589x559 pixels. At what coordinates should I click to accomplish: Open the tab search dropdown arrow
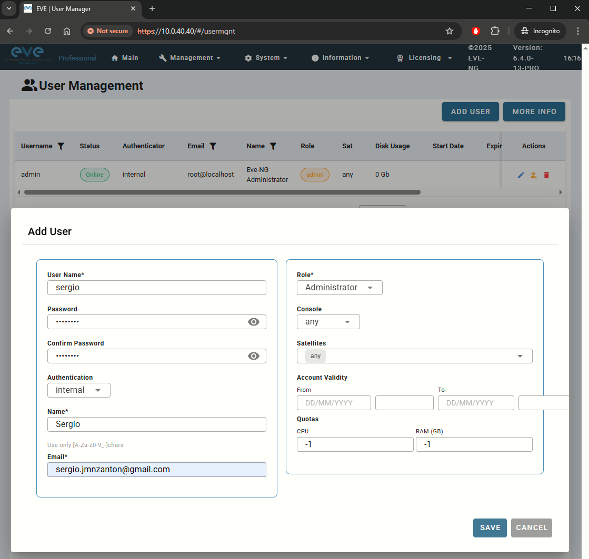[8, 8]
